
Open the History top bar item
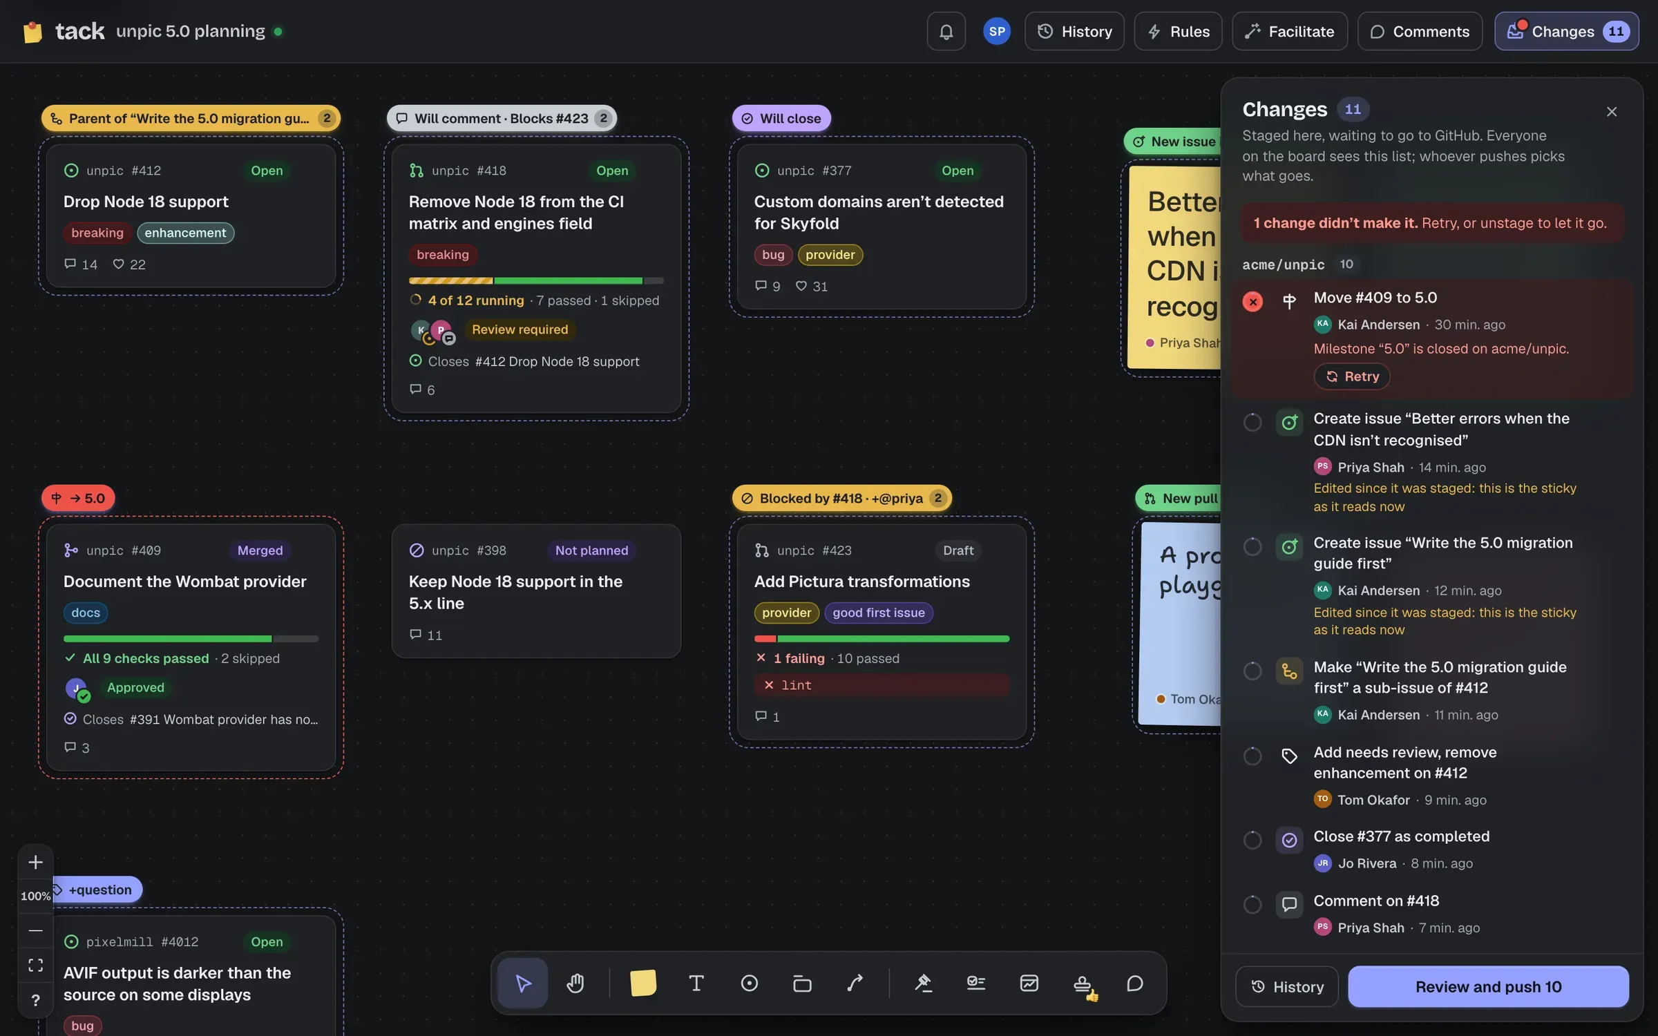point(1074,31)
